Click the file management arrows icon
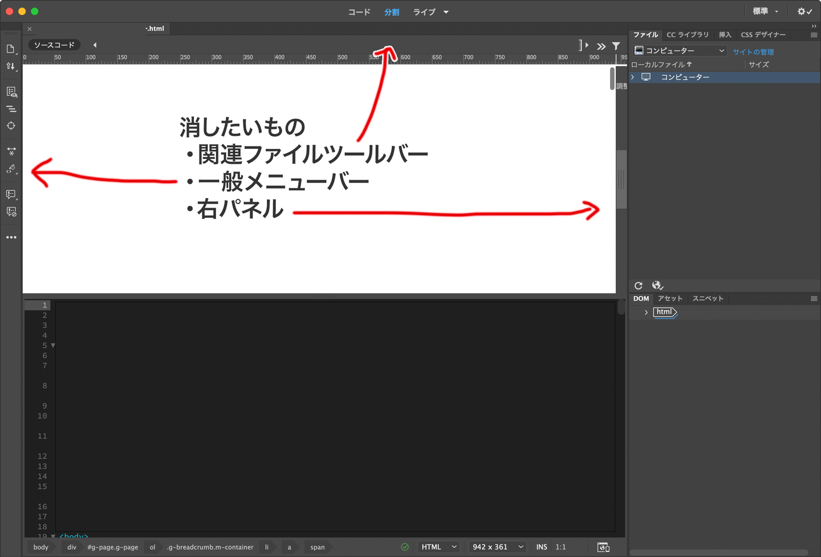This screenshot has height=557, width=821. (x=11, y=66)
